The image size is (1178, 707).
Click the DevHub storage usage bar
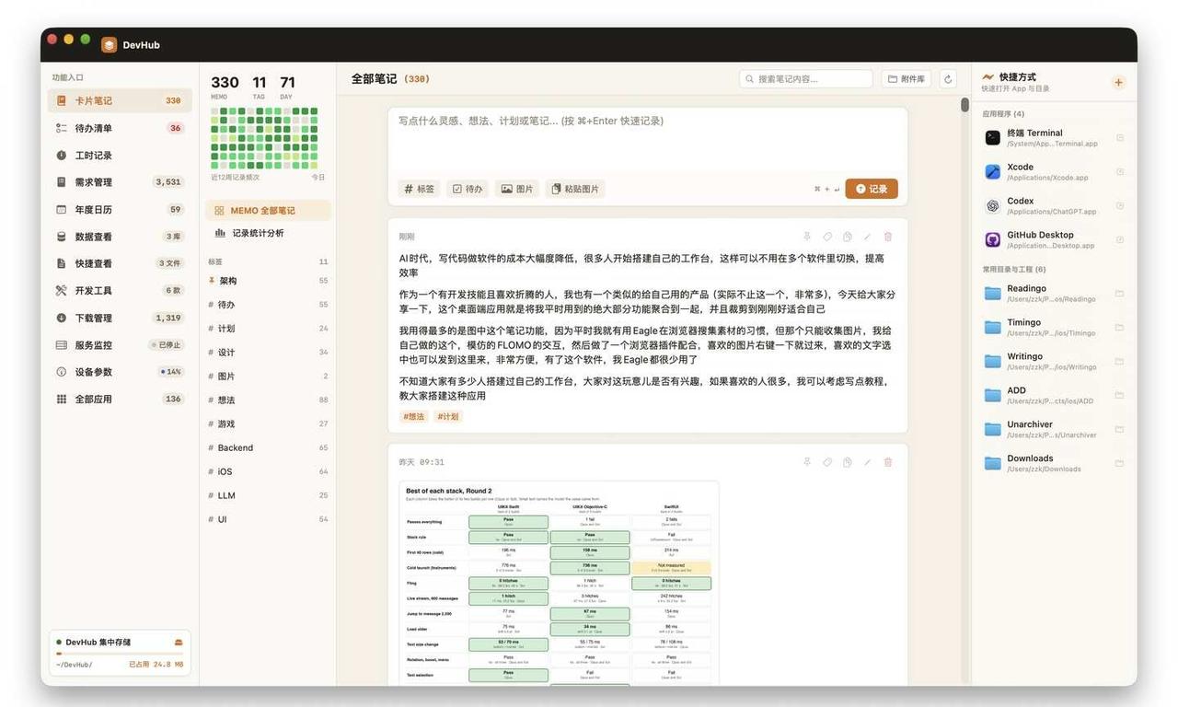(120, 654)
